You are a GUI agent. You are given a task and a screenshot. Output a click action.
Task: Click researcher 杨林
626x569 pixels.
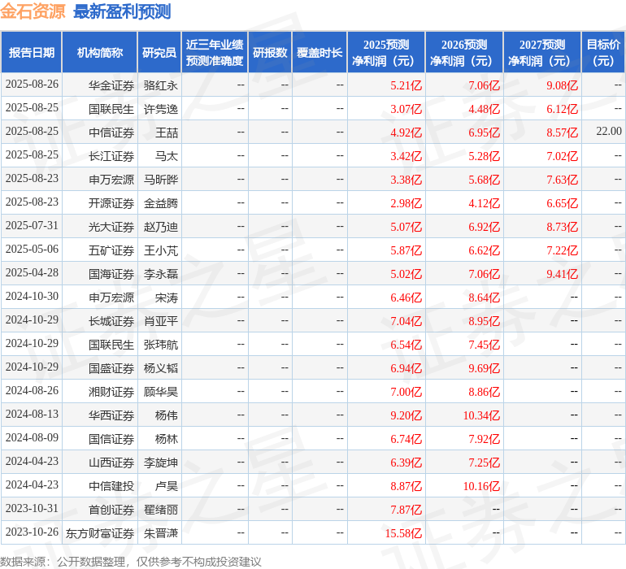166,439
